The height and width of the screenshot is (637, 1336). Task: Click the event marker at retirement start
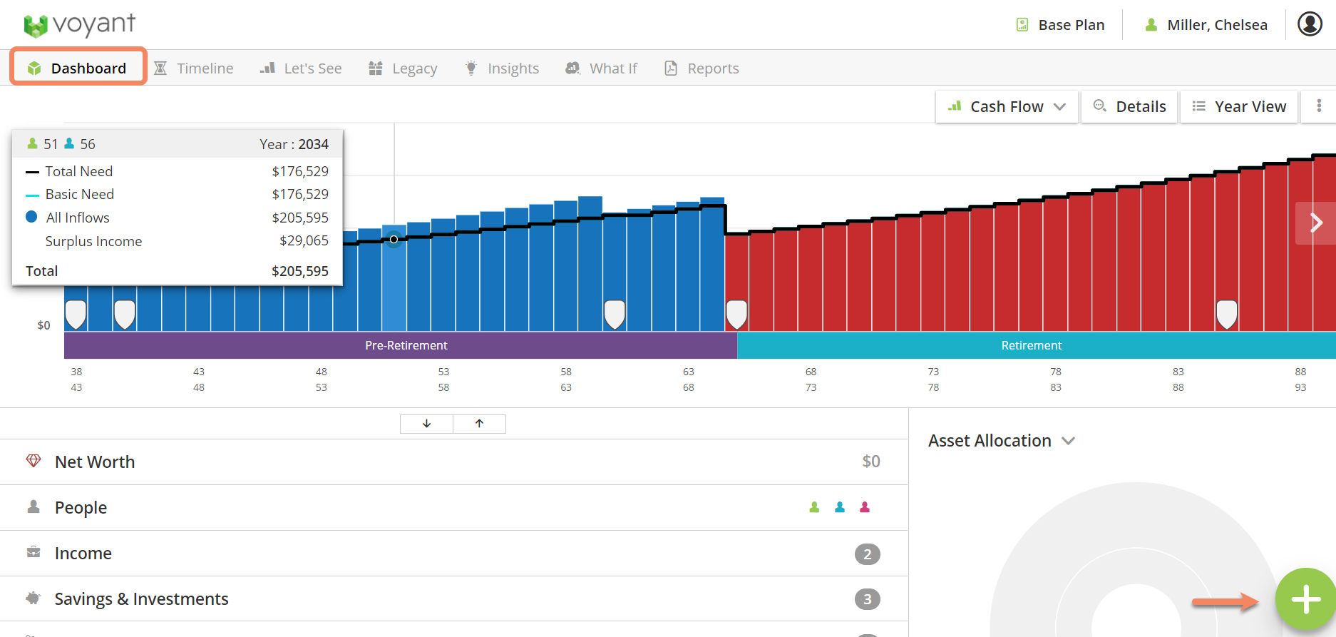[x=736, y=314]
